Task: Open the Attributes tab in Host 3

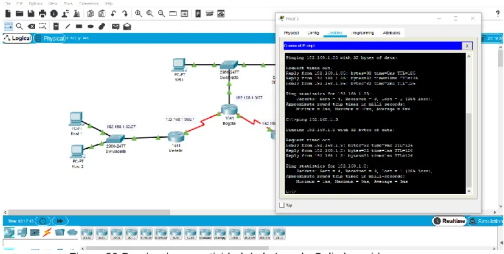Action: coord(391,33)
